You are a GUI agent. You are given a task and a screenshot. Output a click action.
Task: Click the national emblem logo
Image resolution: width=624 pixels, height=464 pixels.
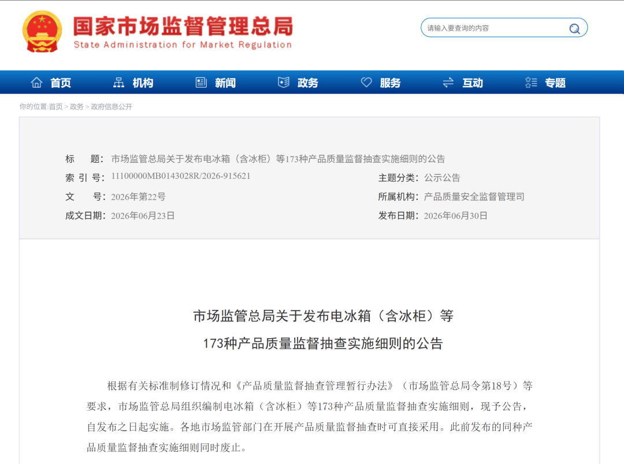(x=42, y=31)
